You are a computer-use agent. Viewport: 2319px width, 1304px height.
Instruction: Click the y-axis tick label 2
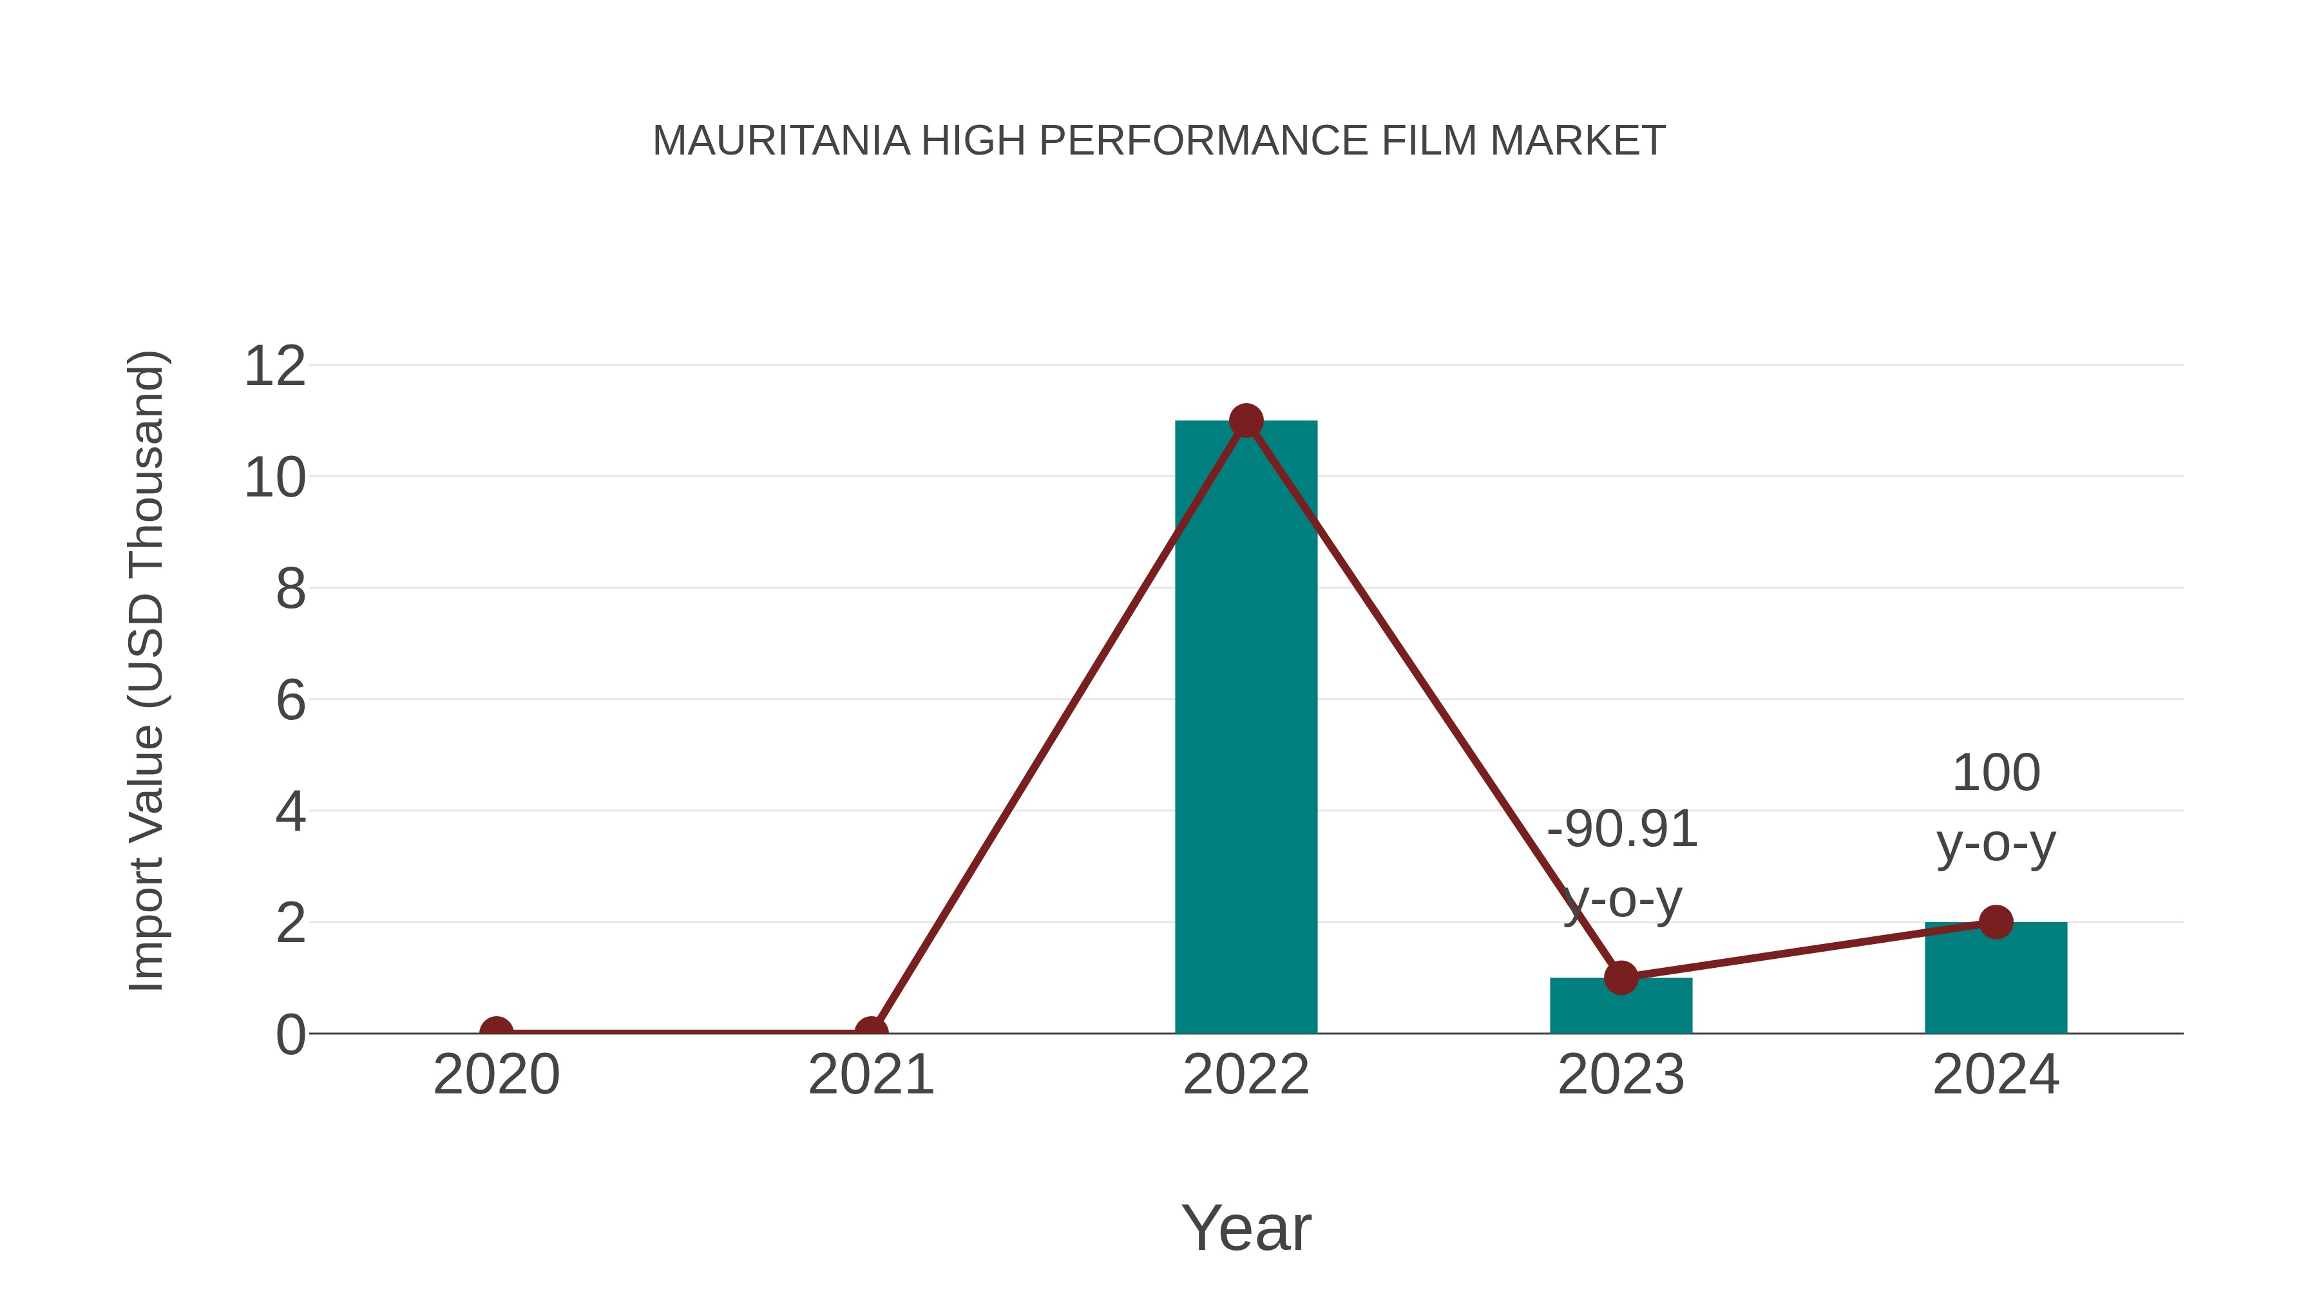pos(291,923)
